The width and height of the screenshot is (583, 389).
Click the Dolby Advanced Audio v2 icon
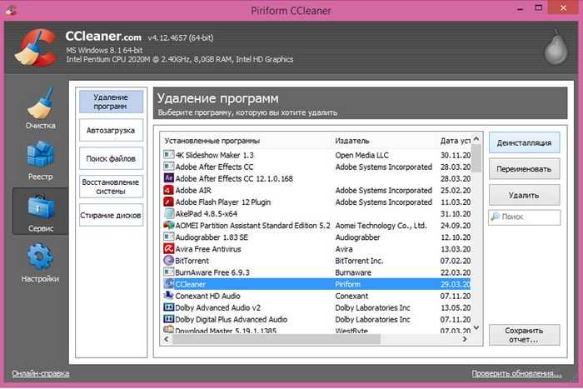point(169,307)
